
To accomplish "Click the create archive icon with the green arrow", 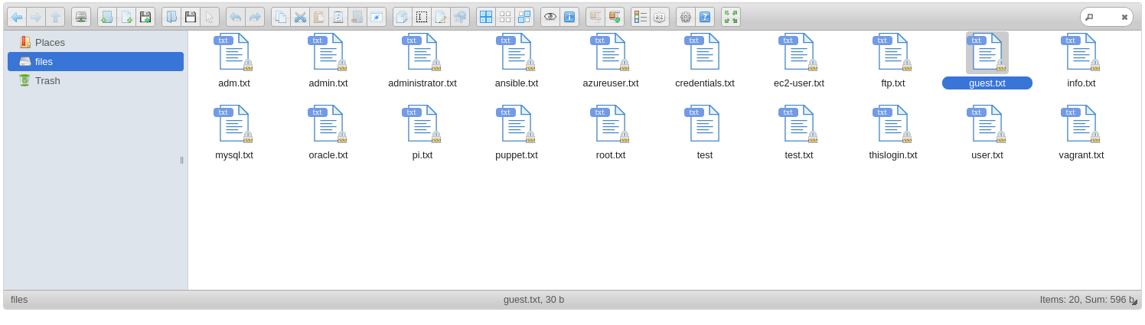I will [615, 17].
